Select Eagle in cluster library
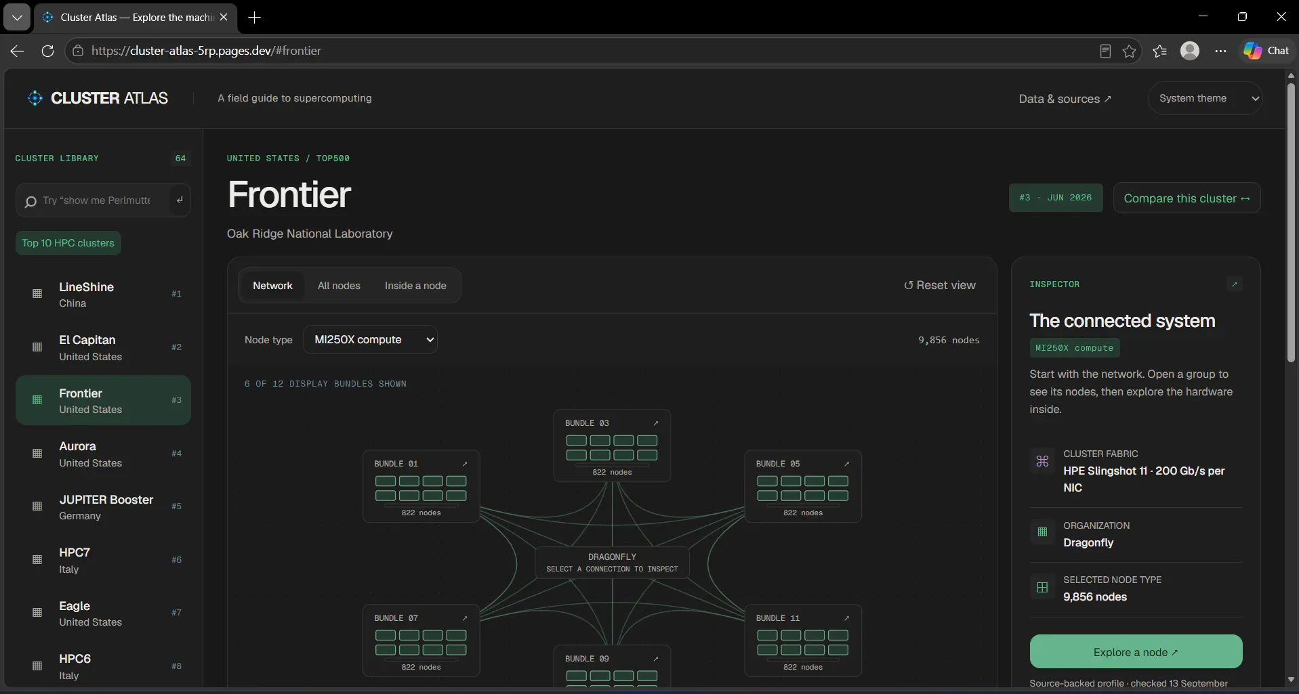The image size is (1299, 694). point(103,613)
